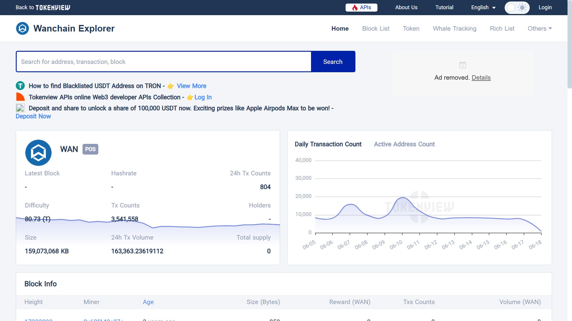
Task: Click the broken image icon beside Deposit text
Action: [20, 108]
